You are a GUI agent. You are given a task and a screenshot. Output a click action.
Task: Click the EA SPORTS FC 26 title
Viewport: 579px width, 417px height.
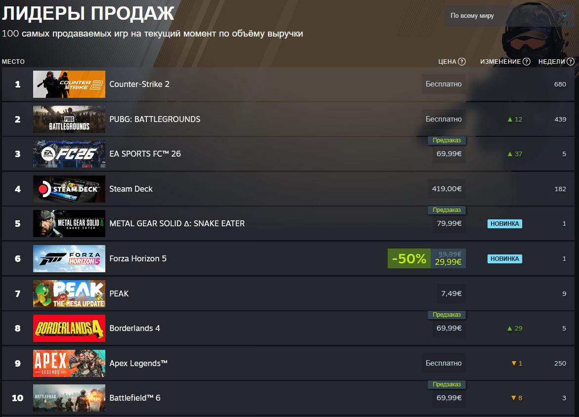coord(145,154)
